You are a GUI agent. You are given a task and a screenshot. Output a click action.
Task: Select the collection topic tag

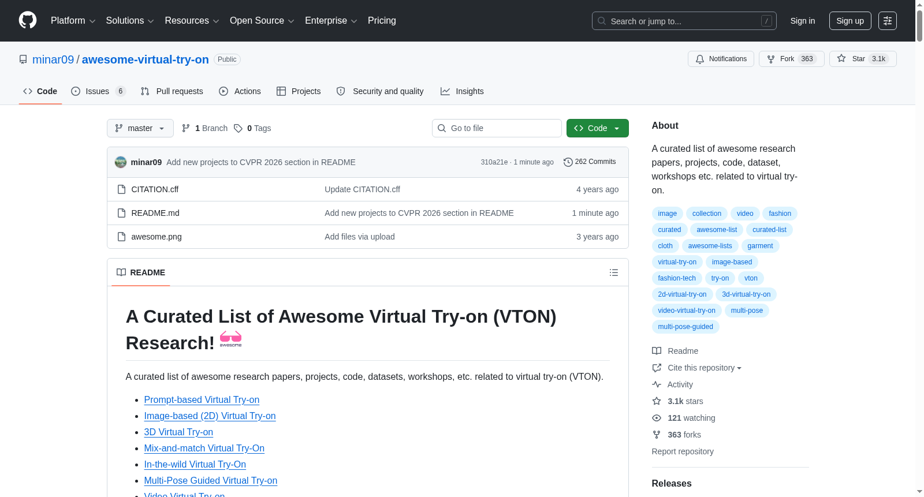[x=707, y=214]
